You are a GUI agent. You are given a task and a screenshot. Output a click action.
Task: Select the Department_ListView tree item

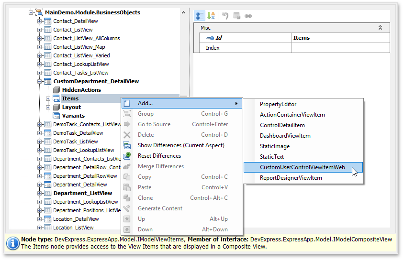click(82, 193)
